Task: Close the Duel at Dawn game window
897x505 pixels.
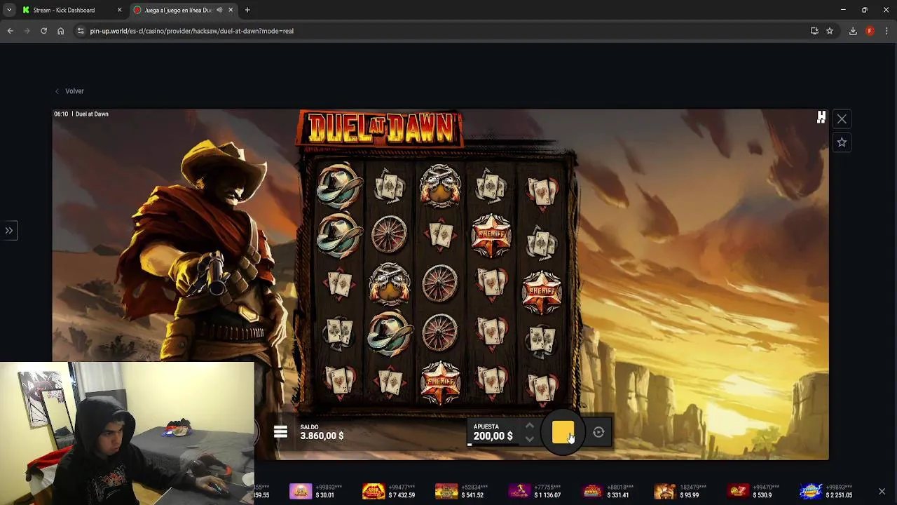Action: click(x=842, y=119)
